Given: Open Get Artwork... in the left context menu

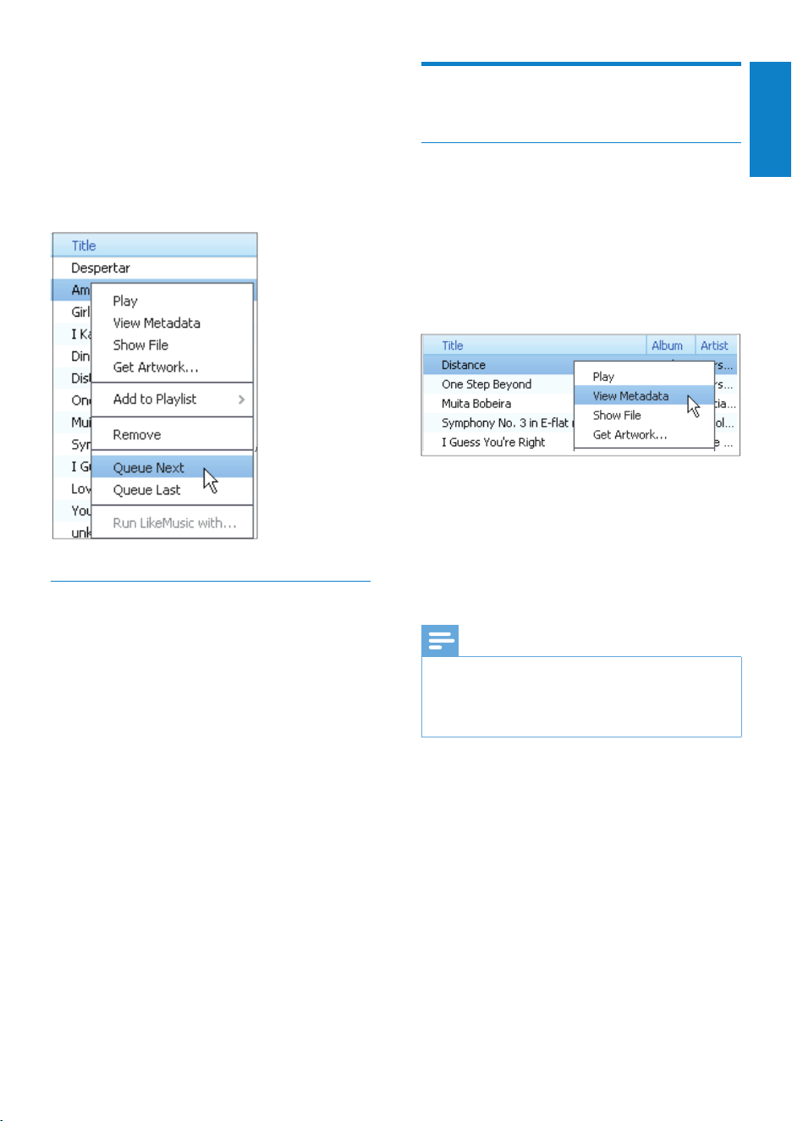Looking at the screenshot, I should [x=172, y=367].
